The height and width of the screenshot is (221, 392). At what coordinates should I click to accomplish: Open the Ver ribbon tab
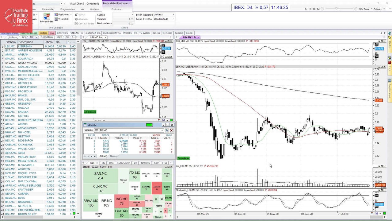click(82, 9)
